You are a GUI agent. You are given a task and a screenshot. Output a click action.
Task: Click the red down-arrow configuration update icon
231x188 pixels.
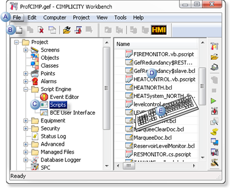214,111
